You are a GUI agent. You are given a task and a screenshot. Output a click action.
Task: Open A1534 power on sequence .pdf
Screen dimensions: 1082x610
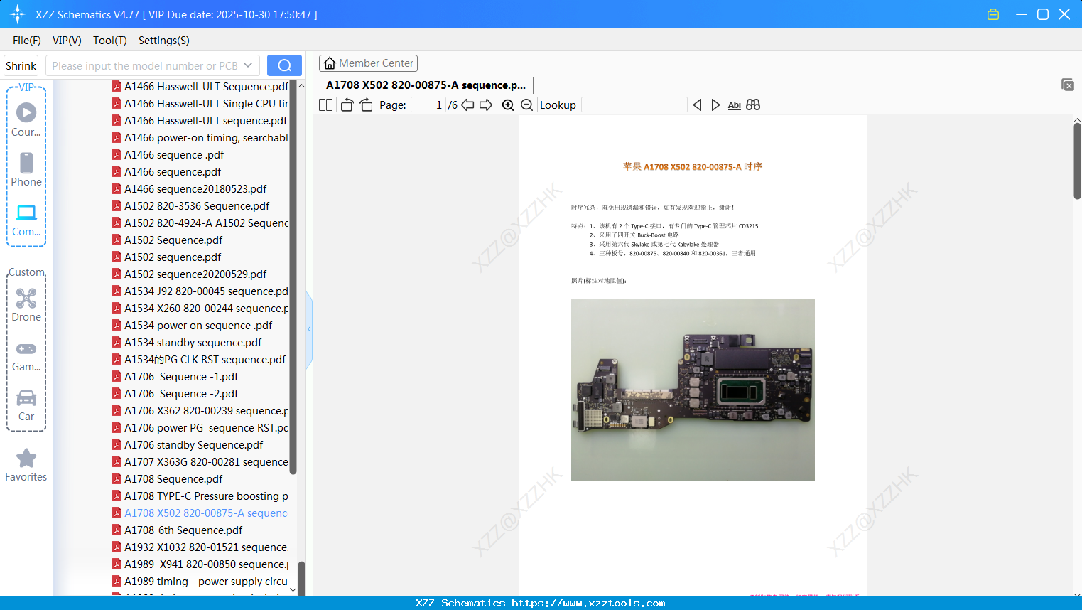(193, 325)
